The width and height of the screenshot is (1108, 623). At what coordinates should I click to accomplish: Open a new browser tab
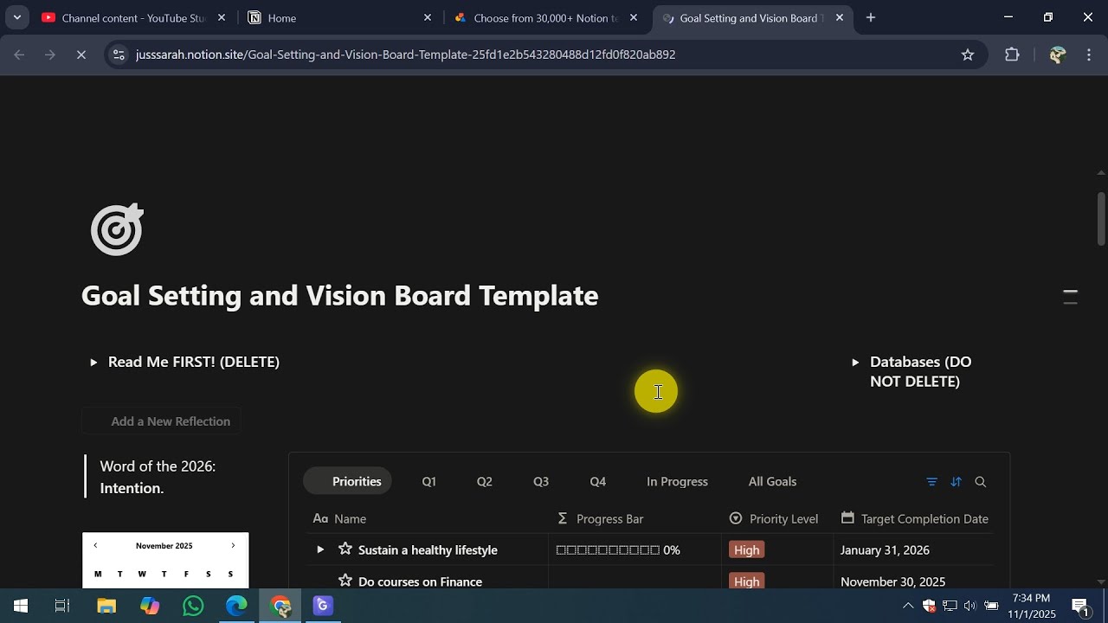871,17
